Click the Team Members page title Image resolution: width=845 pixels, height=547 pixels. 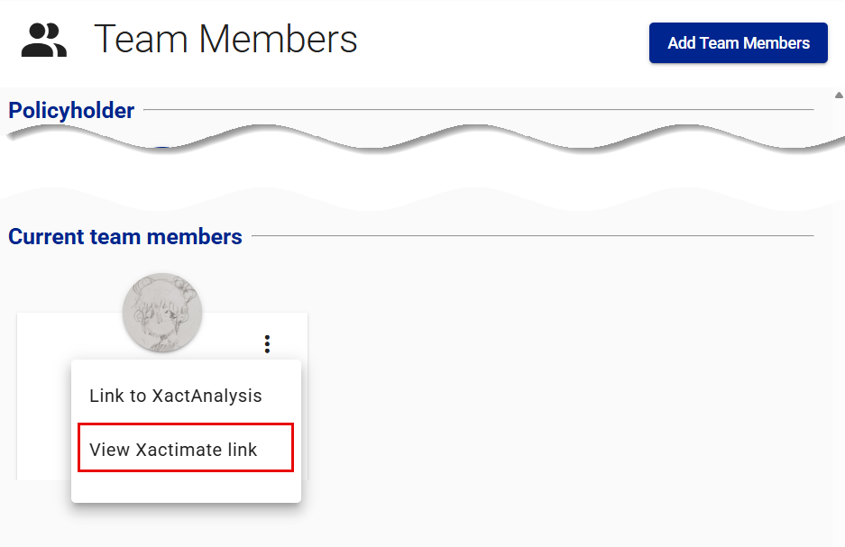point(225,40)
